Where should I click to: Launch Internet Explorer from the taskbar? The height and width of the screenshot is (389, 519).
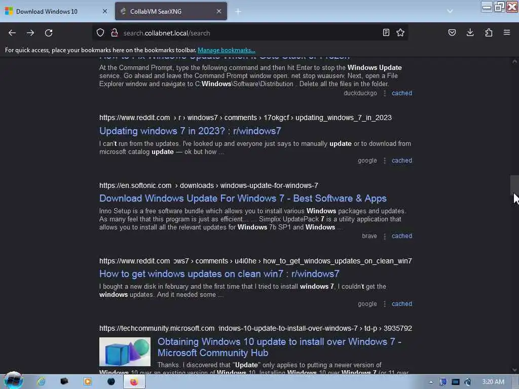pos(42,381)
